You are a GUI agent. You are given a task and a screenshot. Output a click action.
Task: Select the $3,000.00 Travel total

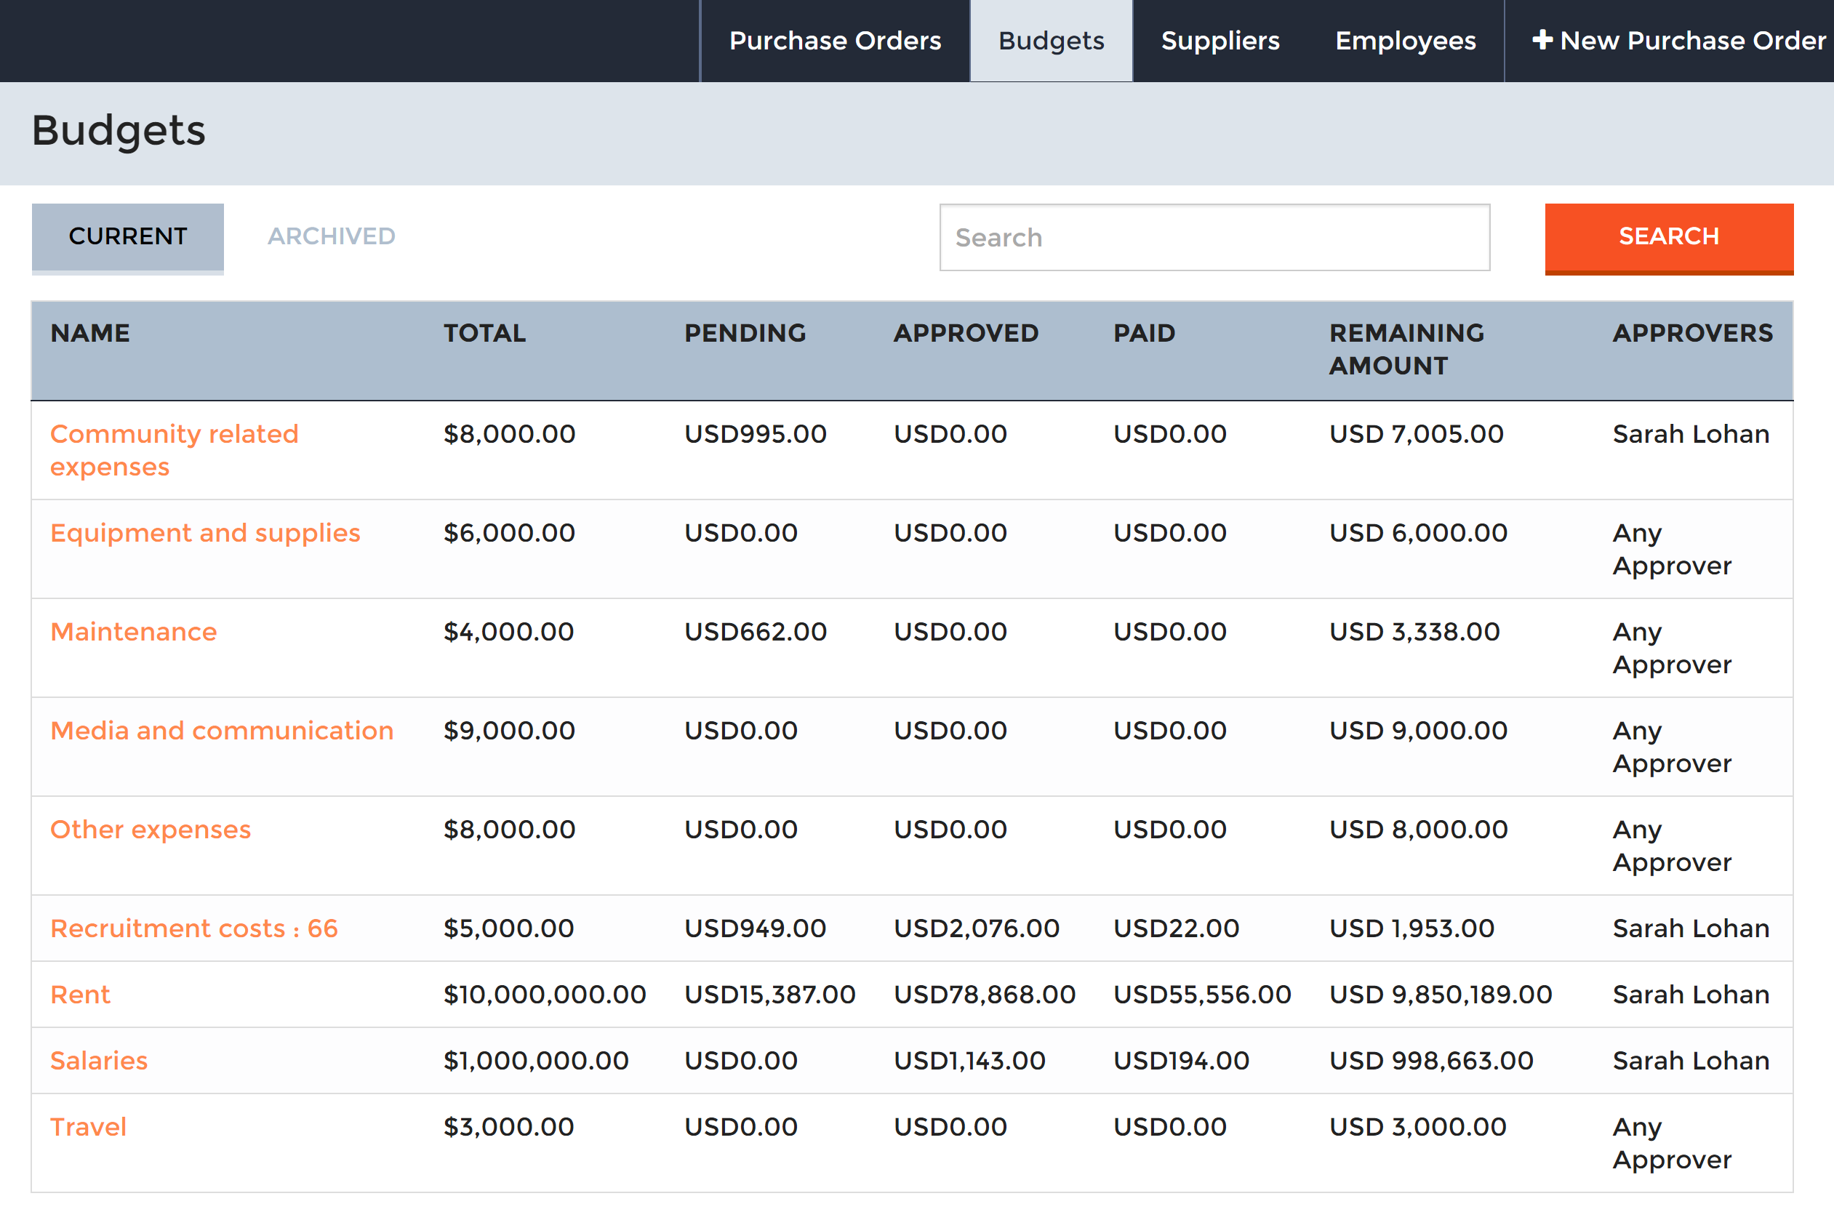508,1126
